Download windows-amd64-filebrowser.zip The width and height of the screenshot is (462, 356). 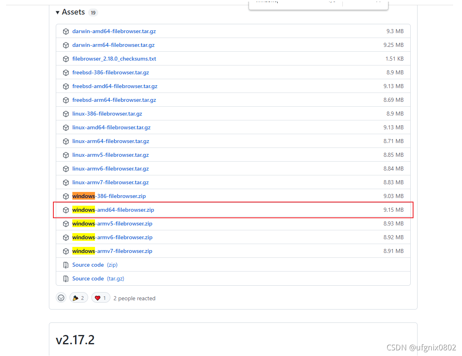coord(113,210)
